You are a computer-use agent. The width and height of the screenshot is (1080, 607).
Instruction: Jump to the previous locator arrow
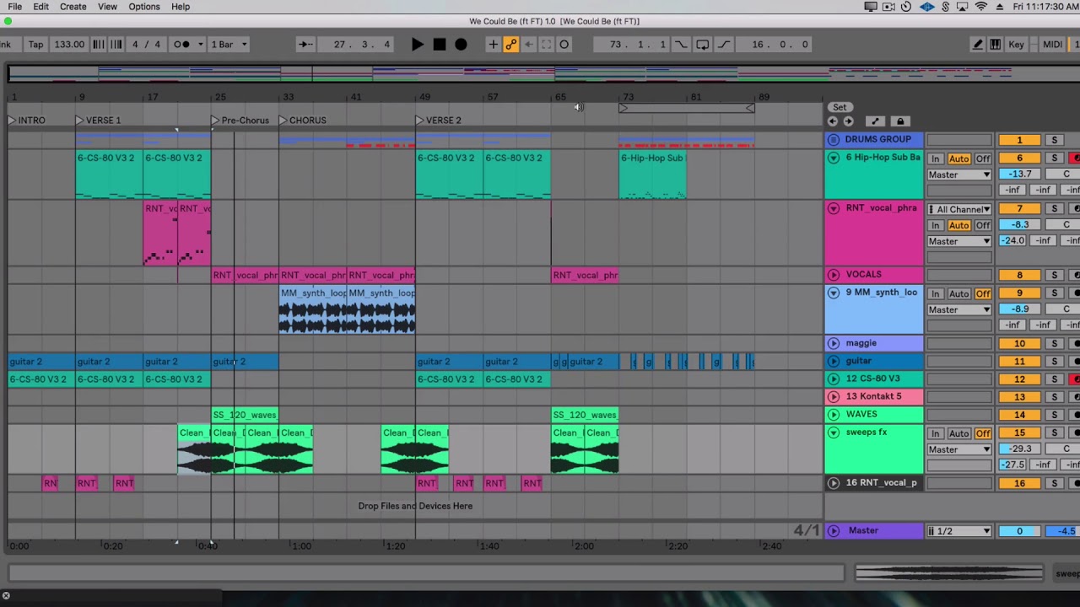pos(833,121)
